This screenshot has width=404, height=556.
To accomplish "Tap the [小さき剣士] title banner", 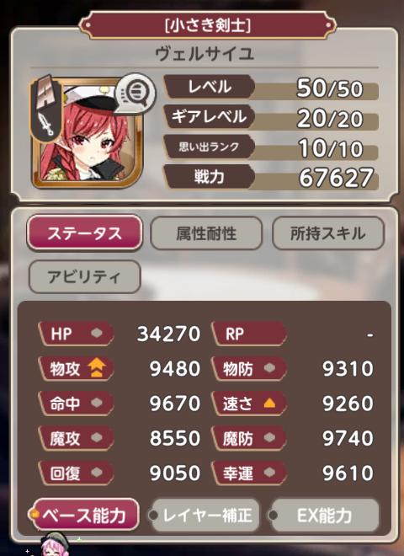I will point(207,25).
